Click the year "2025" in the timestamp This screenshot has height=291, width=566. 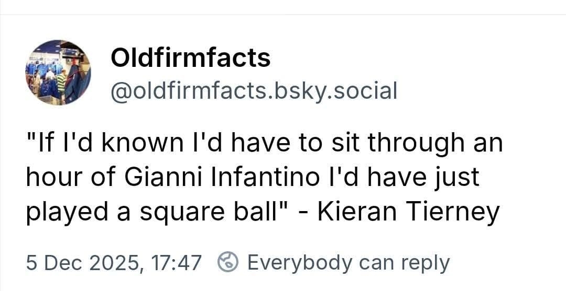point(116,262)
